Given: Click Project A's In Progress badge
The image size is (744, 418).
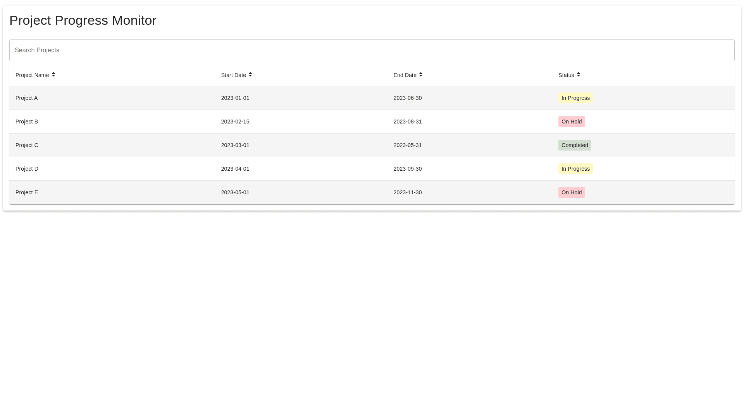Looking at the screenshot, I should pyautogui.click(x=575, y=98).
